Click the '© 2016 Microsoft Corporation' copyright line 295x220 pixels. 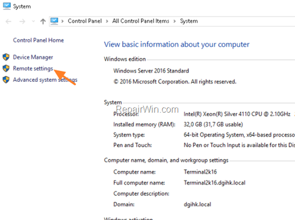(175, 82)
